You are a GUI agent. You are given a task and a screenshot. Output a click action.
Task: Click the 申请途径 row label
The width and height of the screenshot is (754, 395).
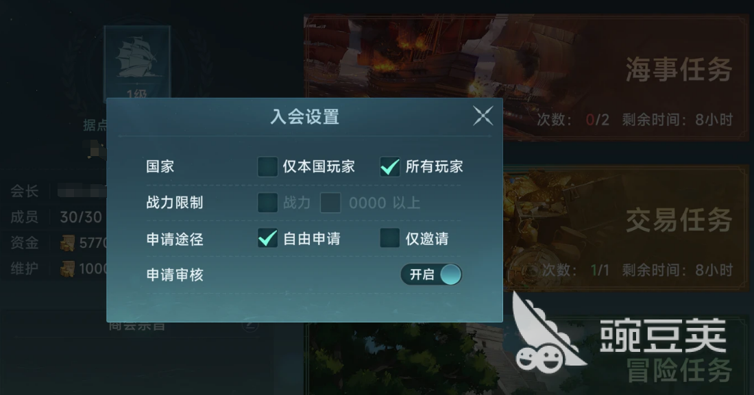click(175, 239)
